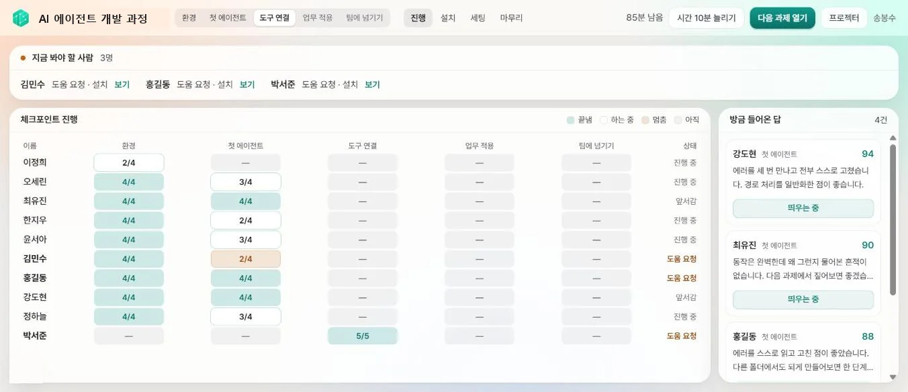Click 한지우's 첫 에이전트 2/4 cell
Screen dimensions: 908x392
pyautogui.click(x=246, y=220)
